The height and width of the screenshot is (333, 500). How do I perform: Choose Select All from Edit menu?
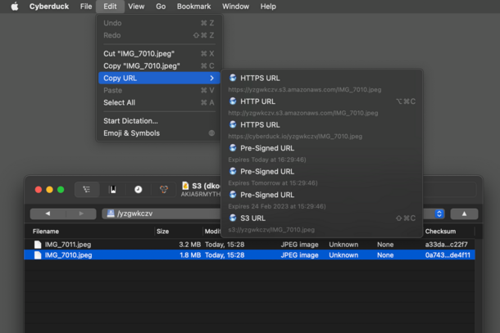120,102
